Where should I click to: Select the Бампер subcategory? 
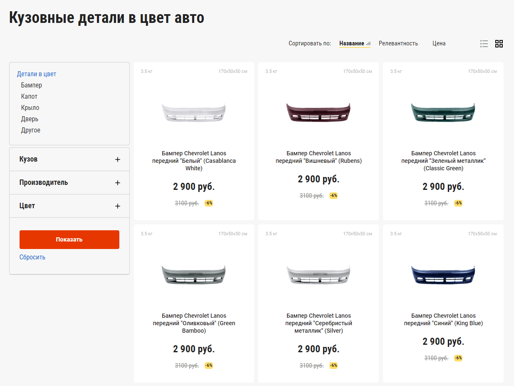pos(32,85)
